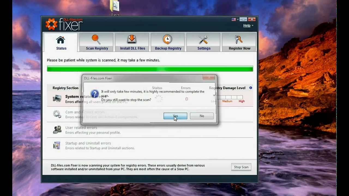Minimize the Fixer window
The height and width of the screenshot is (196, 349).
click(243, 19)
